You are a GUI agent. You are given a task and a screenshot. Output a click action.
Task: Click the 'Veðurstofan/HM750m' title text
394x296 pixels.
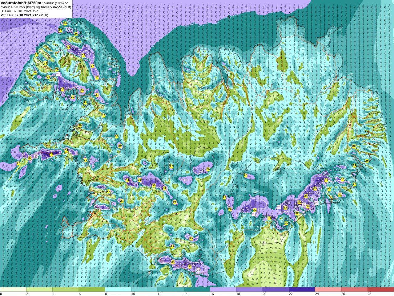pos(21,3)
